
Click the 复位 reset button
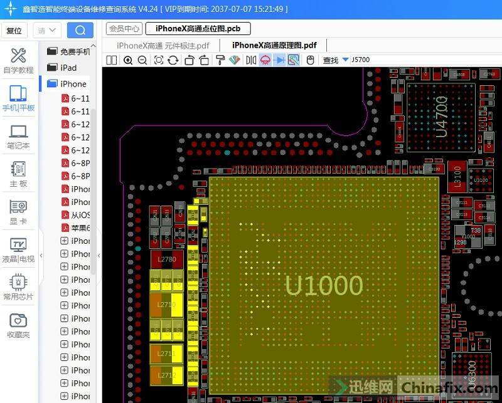[14, 30]
